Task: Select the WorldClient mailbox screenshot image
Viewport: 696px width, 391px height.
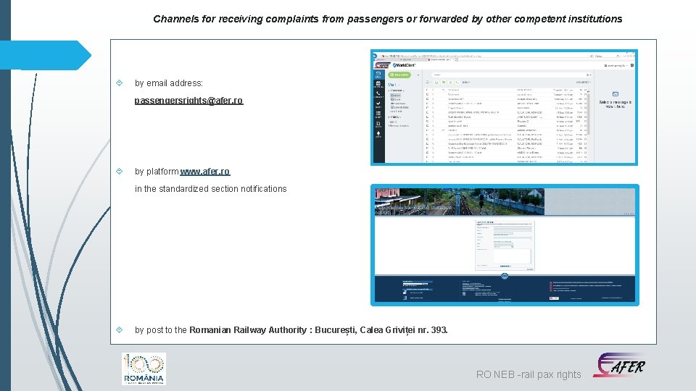Action: click(505, 108)
